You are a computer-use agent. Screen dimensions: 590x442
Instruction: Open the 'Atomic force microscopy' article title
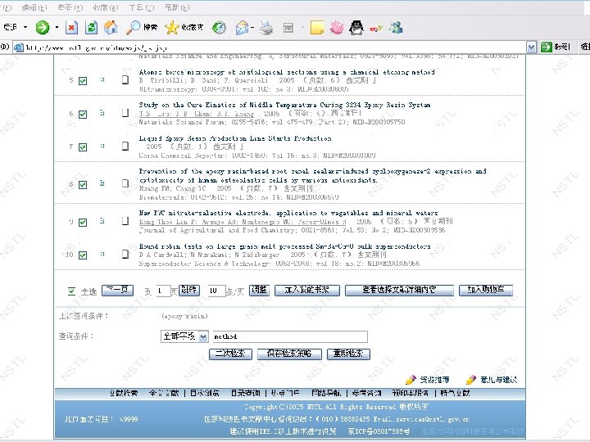click(287, 72)
